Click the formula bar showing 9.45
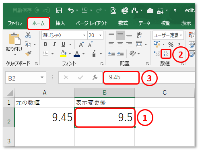This screenshot has height=151, width=200. tap(149, 78)
